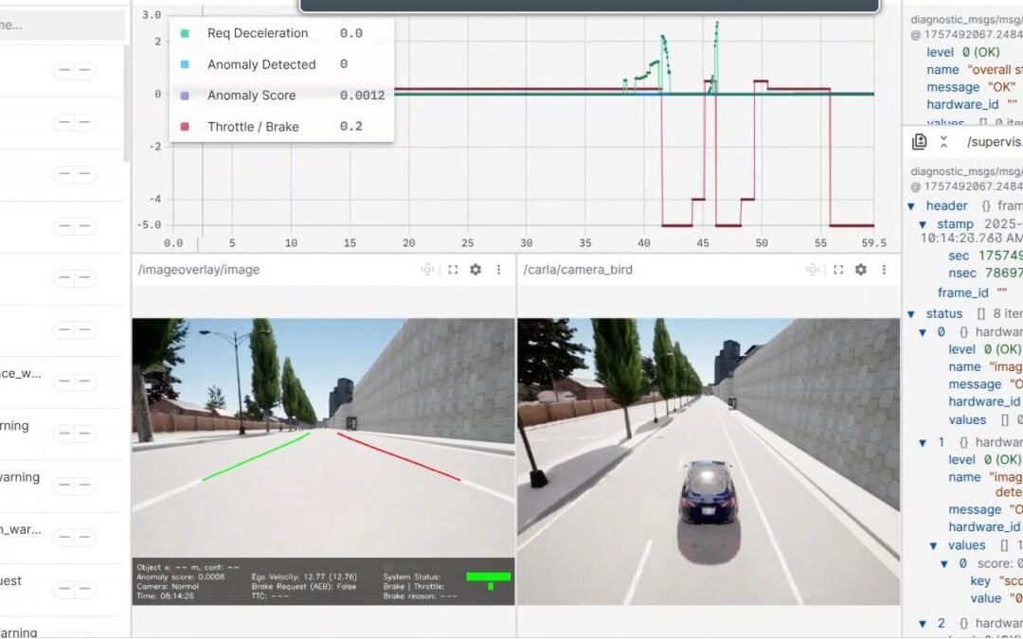The width and height of the screenshot is (1023, 639).
Task: Open three-dot menu of /carla/camera_bird panel
Action: 884,270
